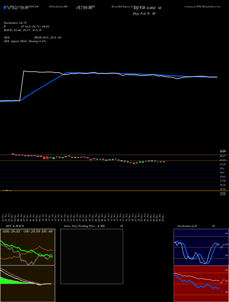
Task: Click the MunafaSutra.com site name in the header
Action: (x=211, y=6)
